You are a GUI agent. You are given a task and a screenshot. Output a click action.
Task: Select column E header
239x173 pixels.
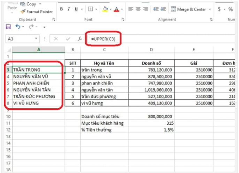(194, 50)
